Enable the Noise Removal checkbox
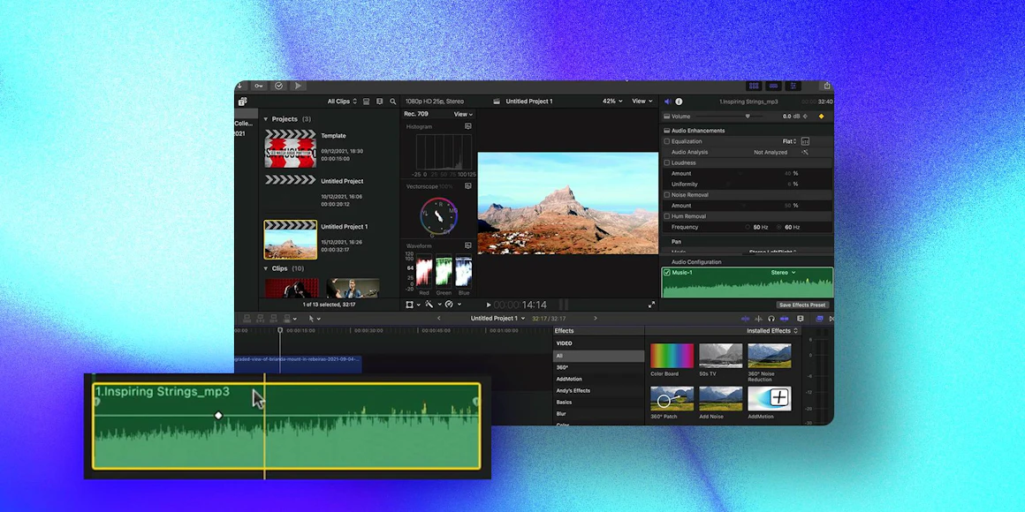Image resolution: width=1025 pixels, height=512 pixels. coord(667,194)
